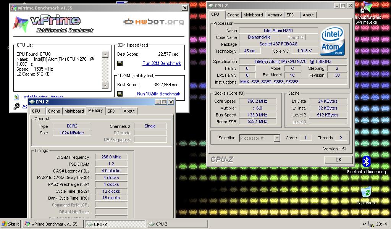
Task: Click the Size field 1024 MBytes
Action: click(72, 133)
